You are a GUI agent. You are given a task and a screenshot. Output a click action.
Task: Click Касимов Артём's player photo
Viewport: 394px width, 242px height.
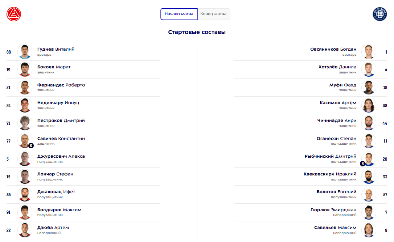click(x=369, y=105)
